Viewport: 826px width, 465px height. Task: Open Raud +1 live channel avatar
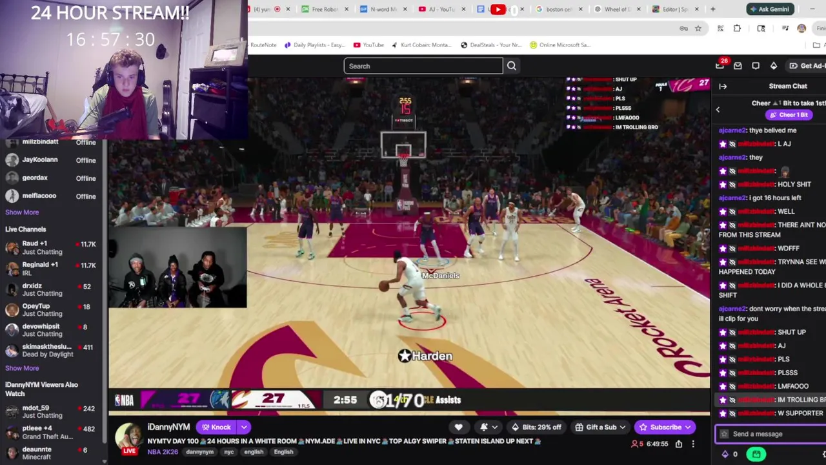pyautogui.click(x=12, y=248)
